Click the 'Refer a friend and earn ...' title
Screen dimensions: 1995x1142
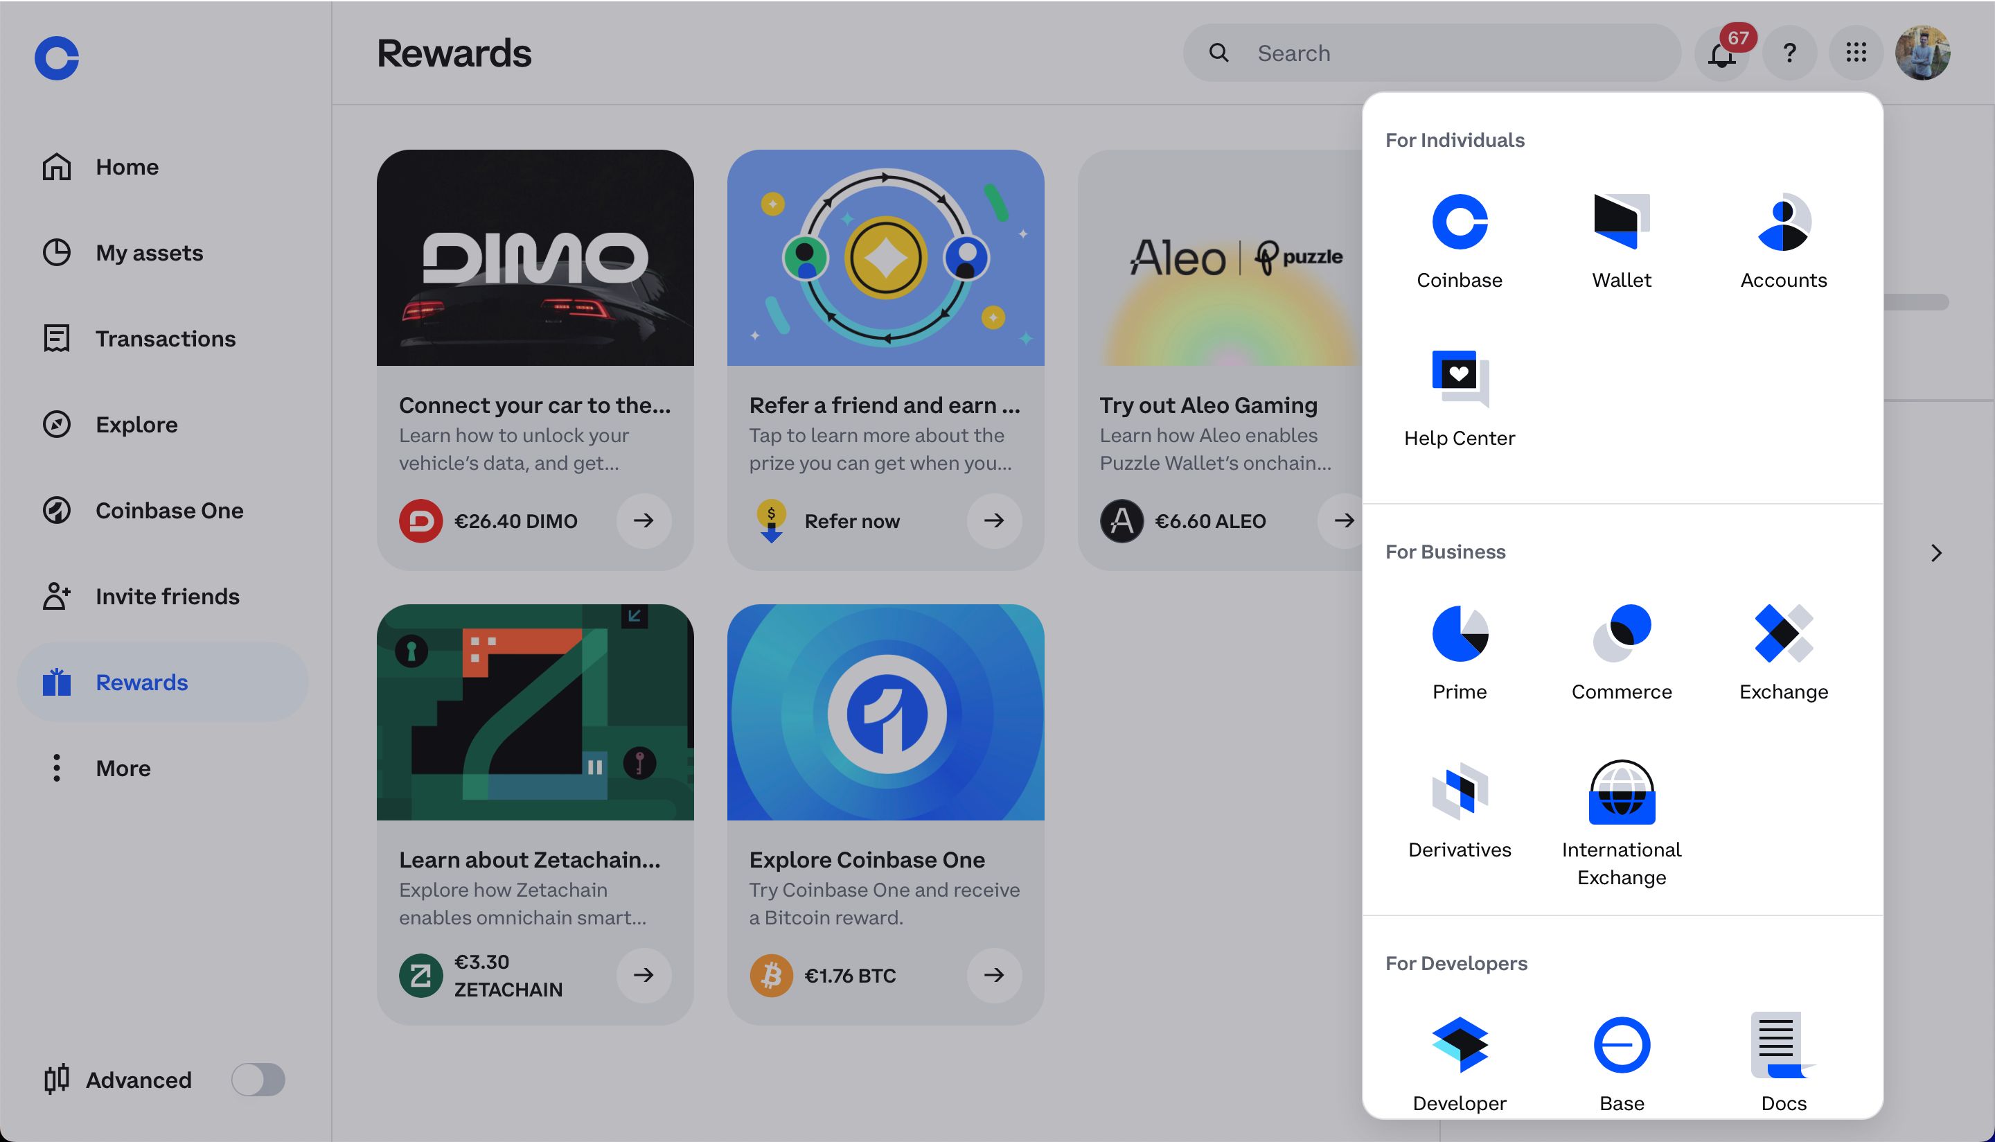(884, 405)
